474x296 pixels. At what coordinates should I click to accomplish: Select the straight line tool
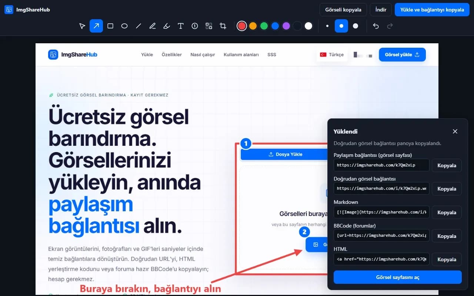pos(138,26)
